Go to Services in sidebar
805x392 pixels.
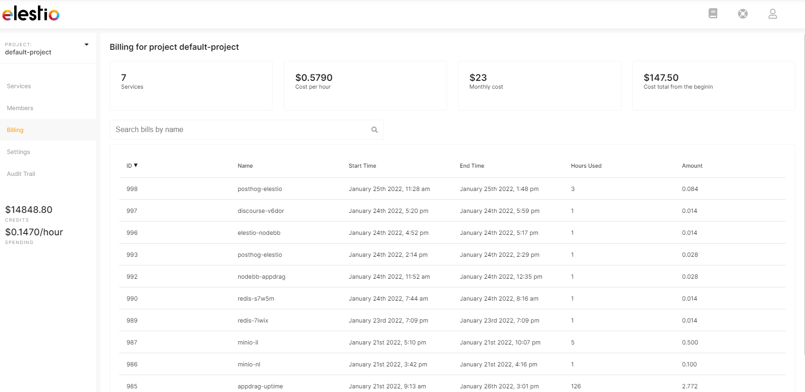click(x=19, y=86)
